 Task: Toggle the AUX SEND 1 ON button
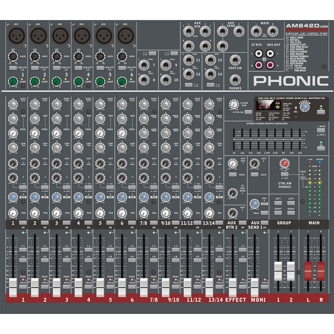[x=264, y=223]
